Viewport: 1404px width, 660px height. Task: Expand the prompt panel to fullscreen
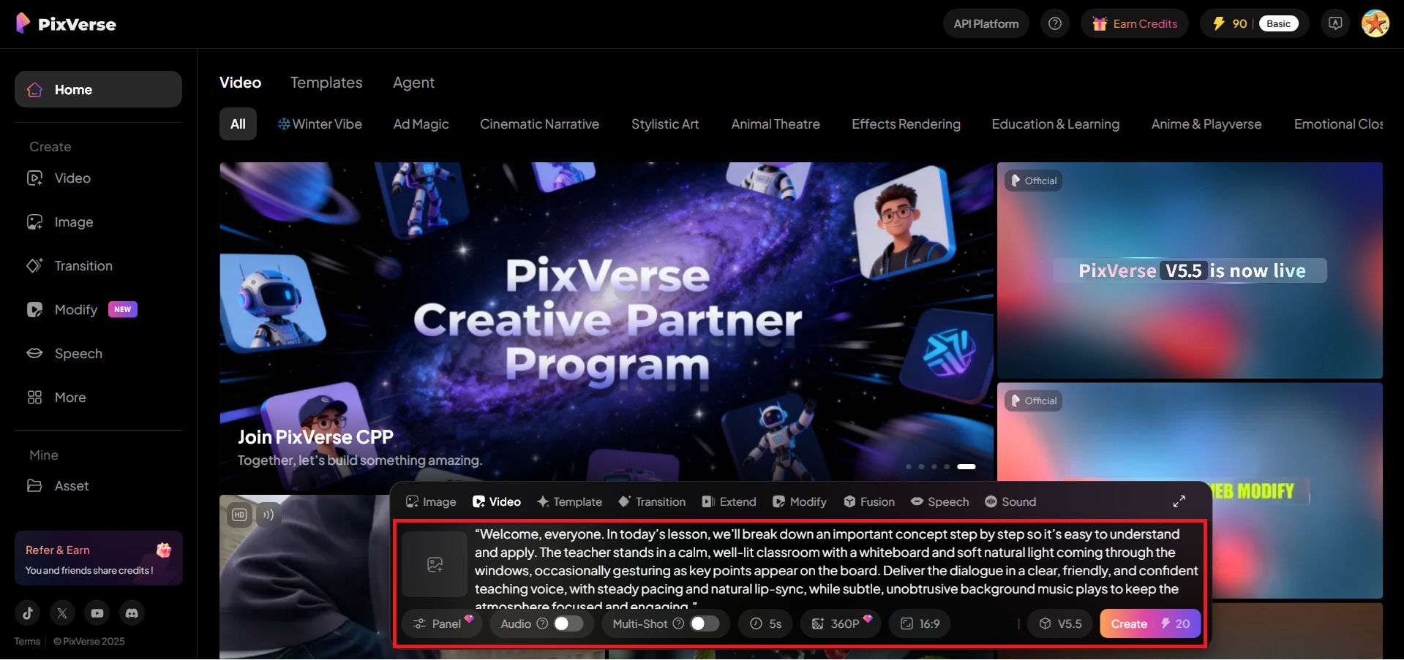[x=1179, y=501]
